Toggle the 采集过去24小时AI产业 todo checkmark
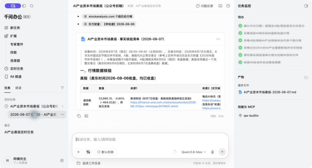The height and width of the screenshot is (168, 312). point(240,48)
